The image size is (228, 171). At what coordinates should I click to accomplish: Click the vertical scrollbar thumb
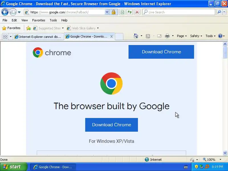pyautogui.click(x=225, y=52)
